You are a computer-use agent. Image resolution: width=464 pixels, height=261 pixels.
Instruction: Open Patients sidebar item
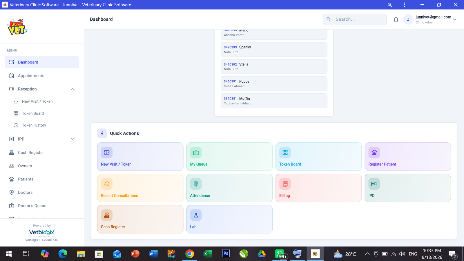pos(42,179)
